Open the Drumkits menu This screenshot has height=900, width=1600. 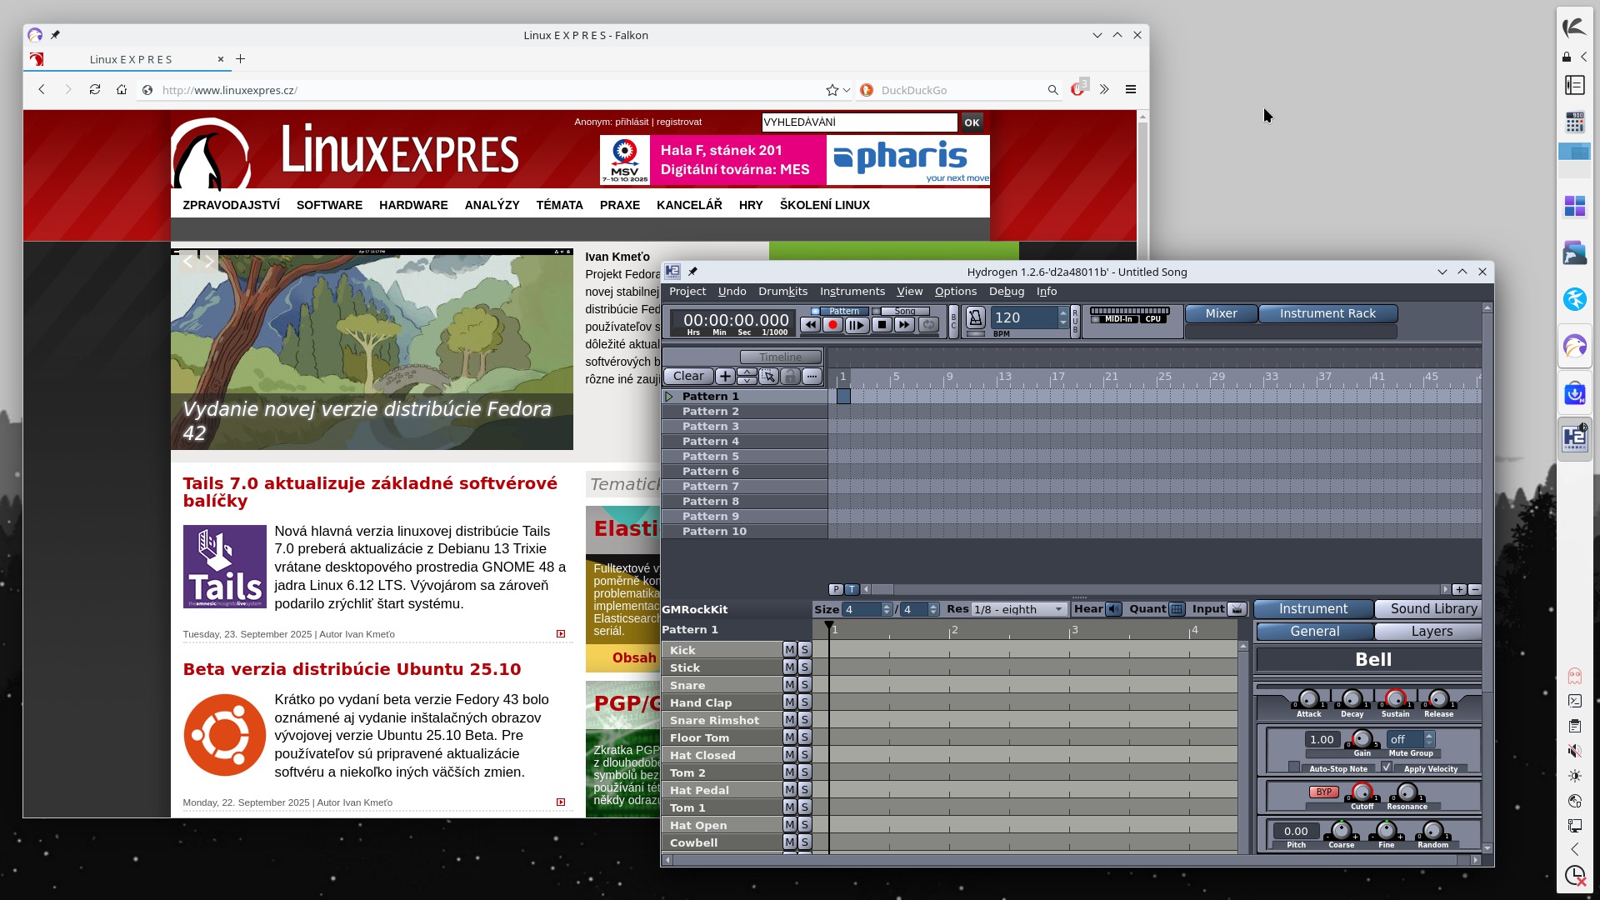coord(782,292)
